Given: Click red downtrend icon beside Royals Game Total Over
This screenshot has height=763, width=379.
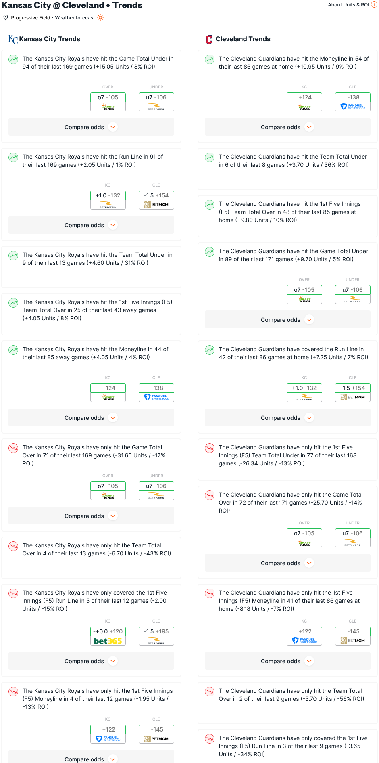Looking at the screenshot, I should tap(13, 448).
